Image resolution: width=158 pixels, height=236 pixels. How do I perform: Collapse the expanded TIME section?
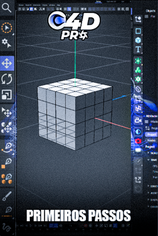(x=149, y=160)
